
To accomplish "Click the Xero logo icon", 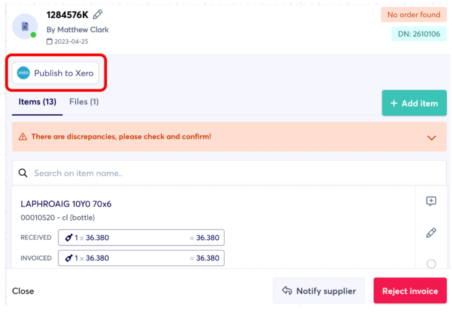I will pos(23,73).
